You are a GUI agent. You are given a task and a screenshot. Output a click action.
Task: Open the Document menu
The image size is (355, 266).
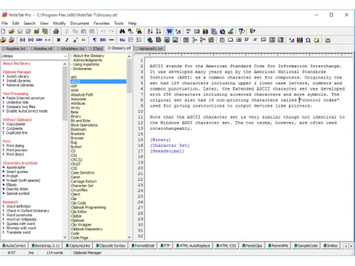(x=80, y=23)
